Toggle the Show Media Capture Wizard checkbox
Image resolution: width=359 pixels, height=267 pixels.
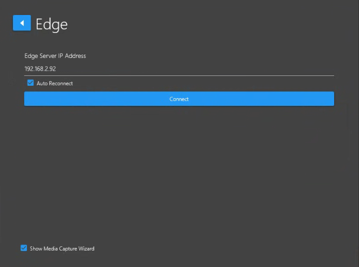pos(24,248)
